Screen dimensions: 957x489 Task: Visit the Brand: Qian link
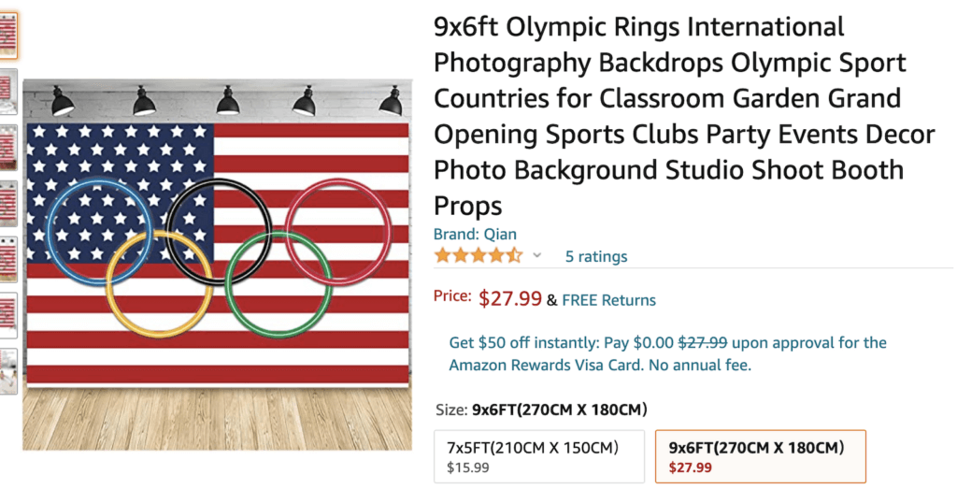475,234
